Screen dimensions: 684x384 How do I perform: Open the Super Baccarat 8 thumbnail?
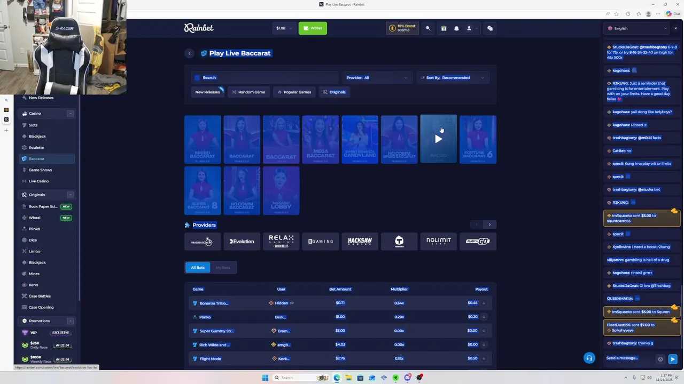click(203, 190)
